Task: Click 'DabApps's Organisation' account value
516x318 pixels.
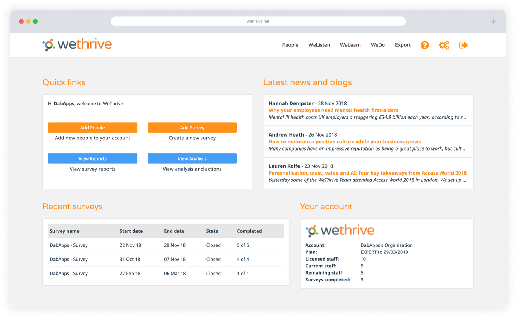Action: tap(387, 245)
